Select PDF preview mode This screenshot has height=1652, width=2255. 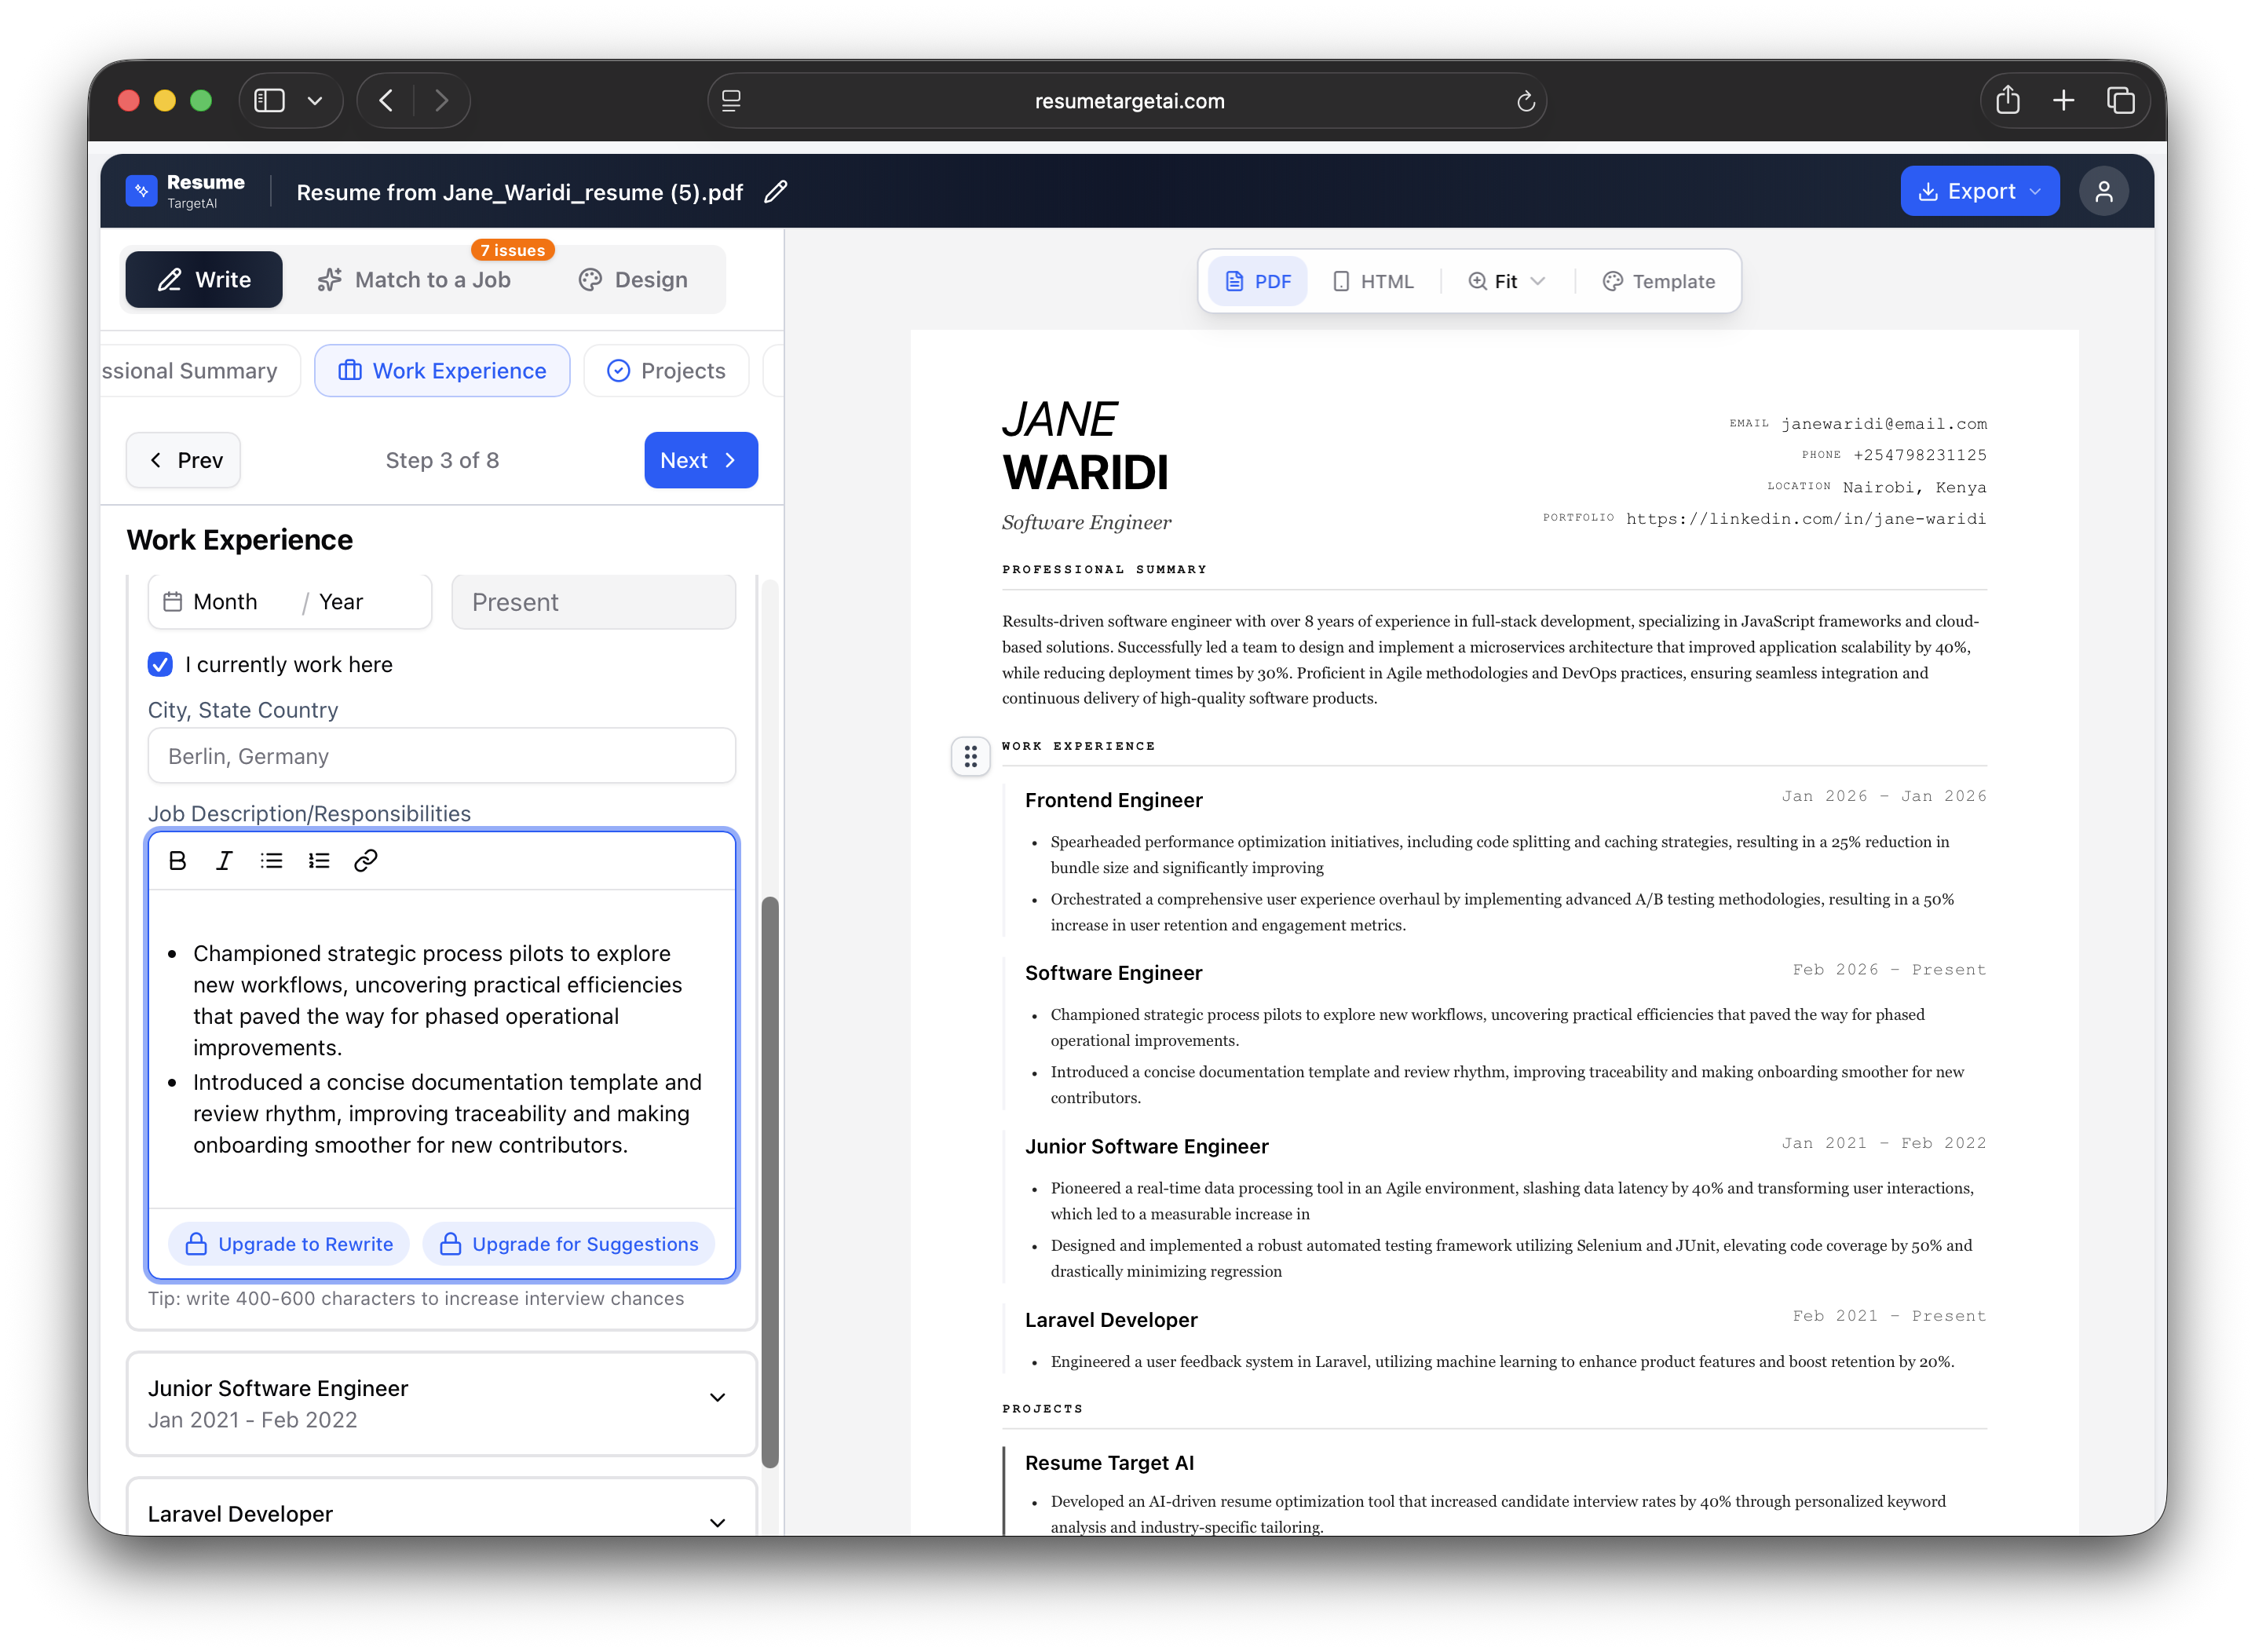pyautogui.click(x=1258, y=282)
